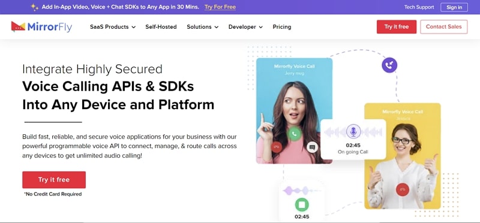Click the No Credit Card Required note

coord(53,194)
